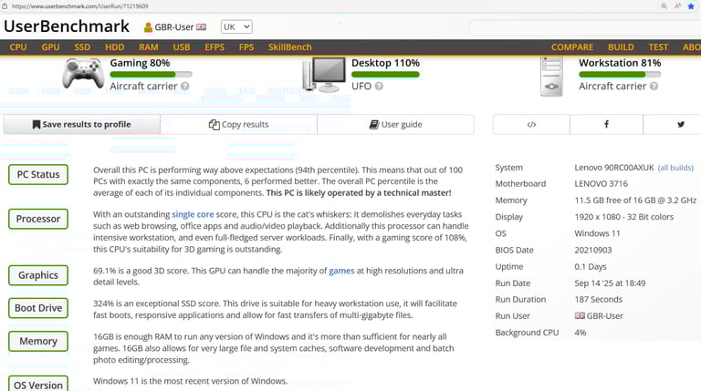Open the User guide
The image size is (701, 391).
pyautogui.click(x=395, y=125)
